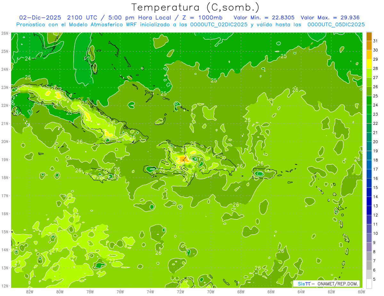Select the valid-until time 0000UTC_05DIC2025
This screenshot has height=296, width=384.
coord(336,25)
